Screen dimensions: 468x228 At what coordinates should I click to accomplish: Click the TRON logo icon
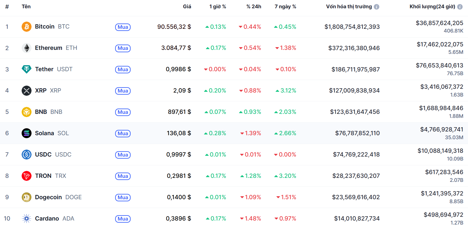[x=26, y=176]
